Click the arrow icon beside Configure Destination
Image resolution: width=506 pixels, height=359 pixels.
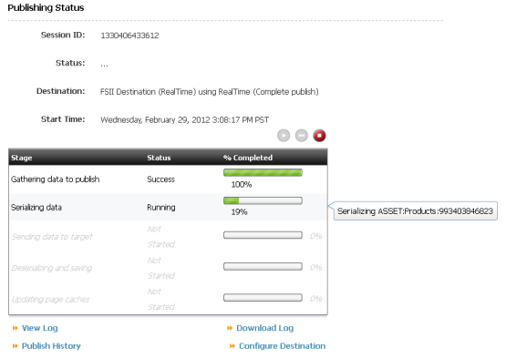232,346
